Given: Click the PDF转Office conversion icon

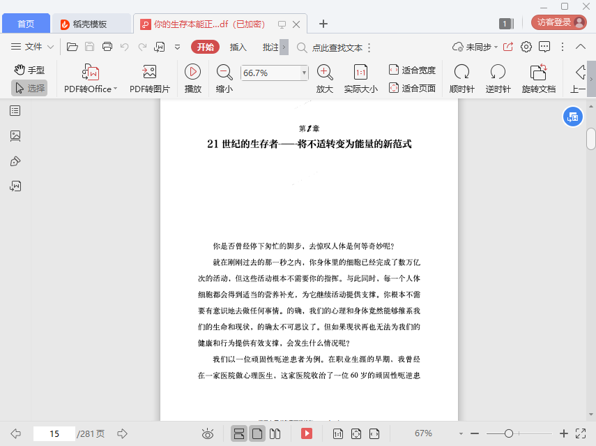Looking at the screenshot, I should pyautogui.click(x=91, y=73).
